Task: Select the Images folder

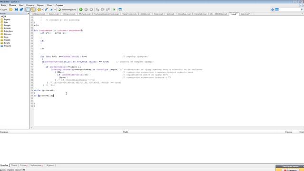Action: [x=7, y=25]
